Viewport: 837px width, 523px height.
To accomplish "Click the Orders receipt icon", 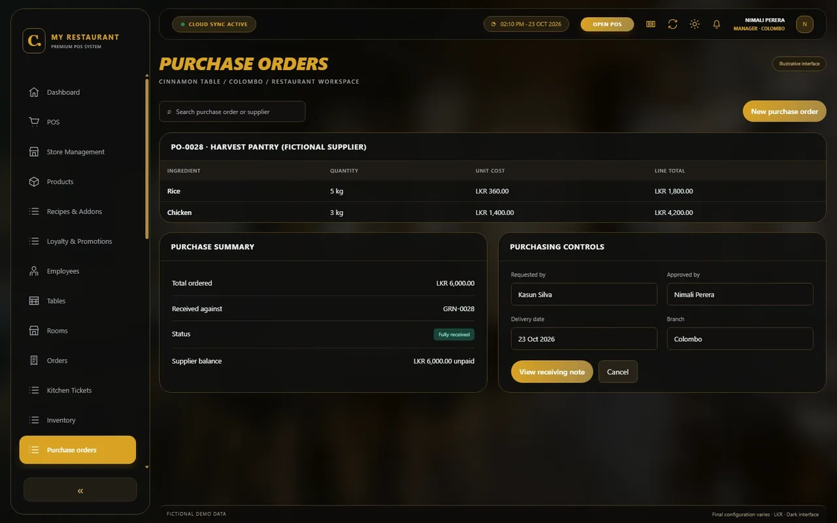I will (x=34, y=361).
